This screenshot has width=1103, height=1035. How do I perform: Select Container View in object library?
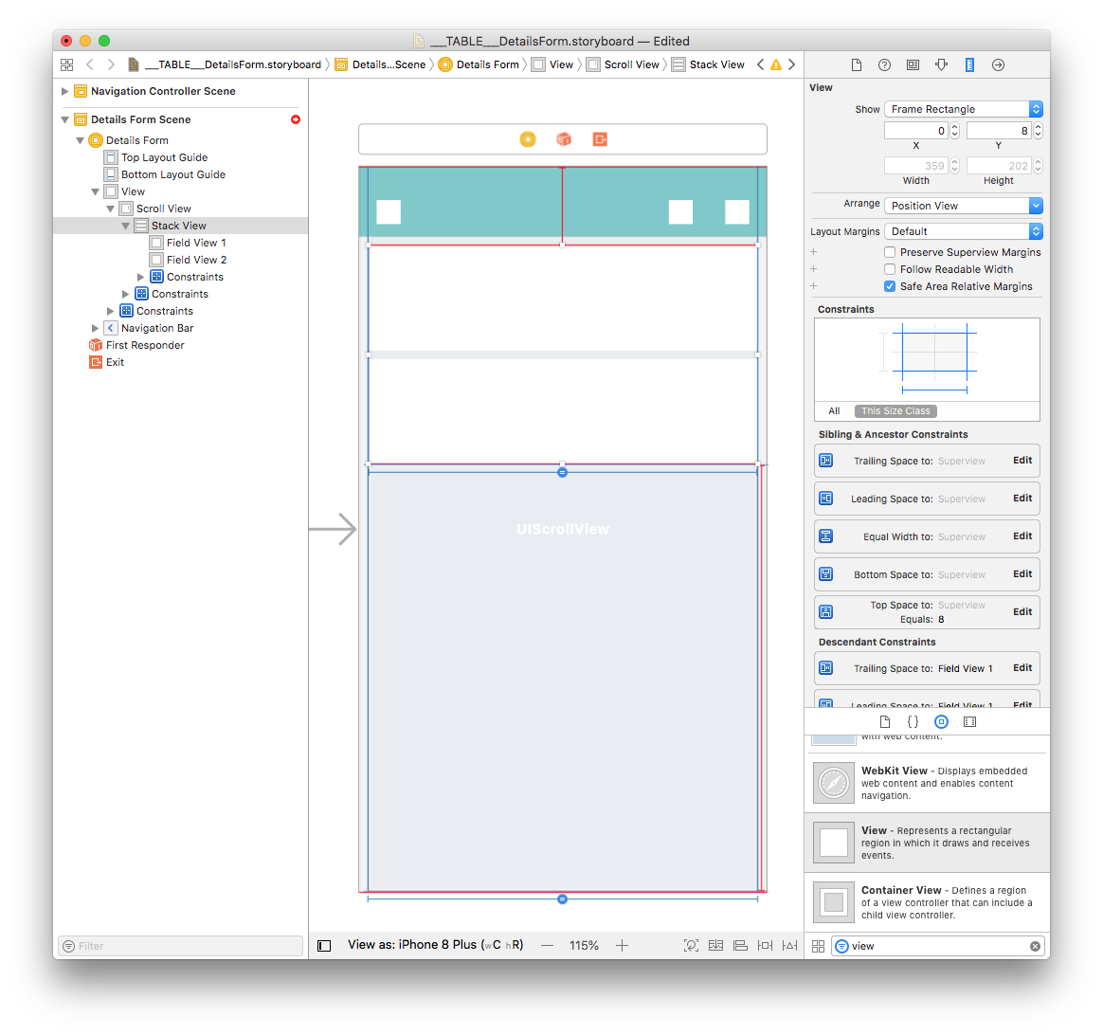[x=927, y=902]
